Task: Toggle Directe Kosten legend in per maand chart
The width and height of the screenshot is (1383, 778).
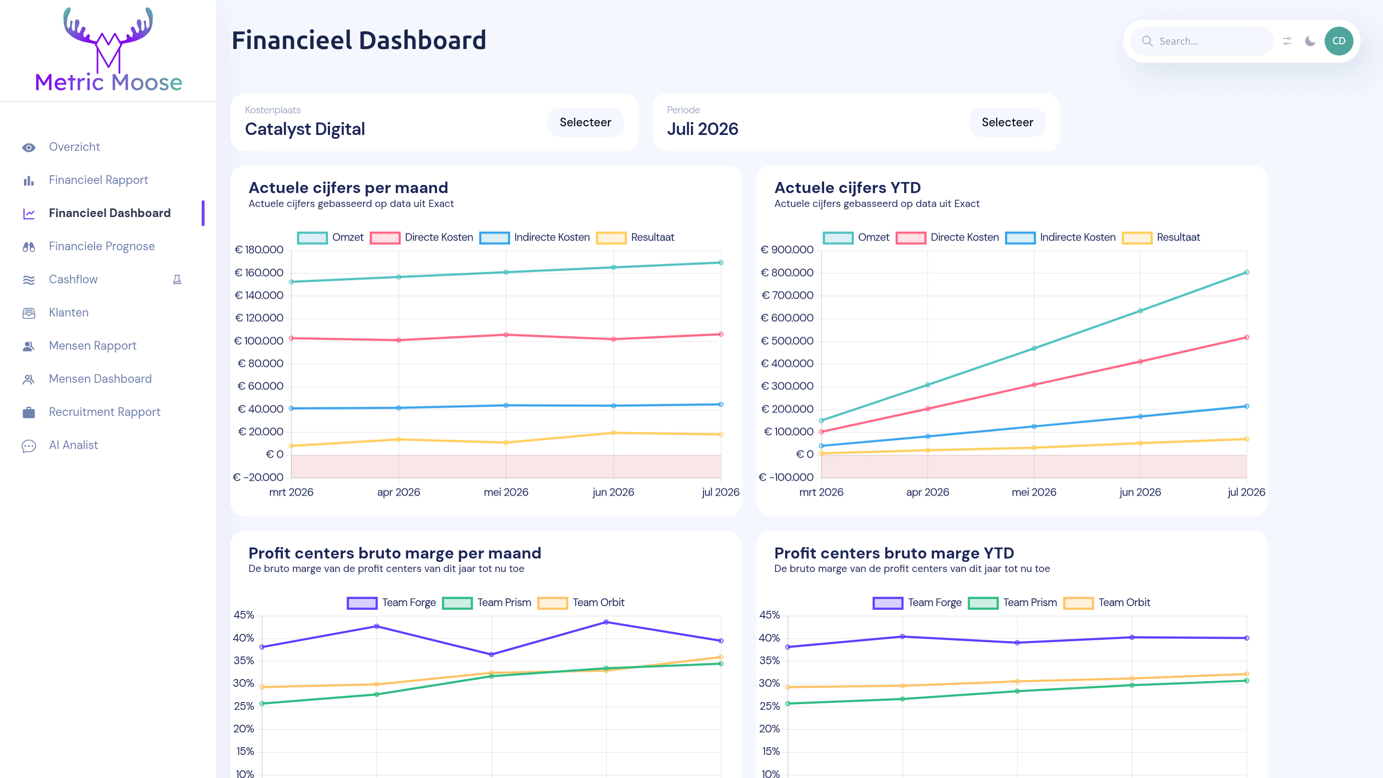Action: pos(422,237)
